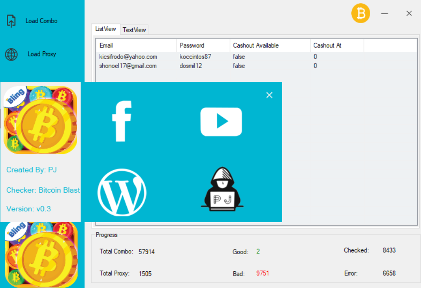Screen dimensions: 421x288
Task: Click the green Good count 2
Action: pyautogui.click(x=258, y=252)
